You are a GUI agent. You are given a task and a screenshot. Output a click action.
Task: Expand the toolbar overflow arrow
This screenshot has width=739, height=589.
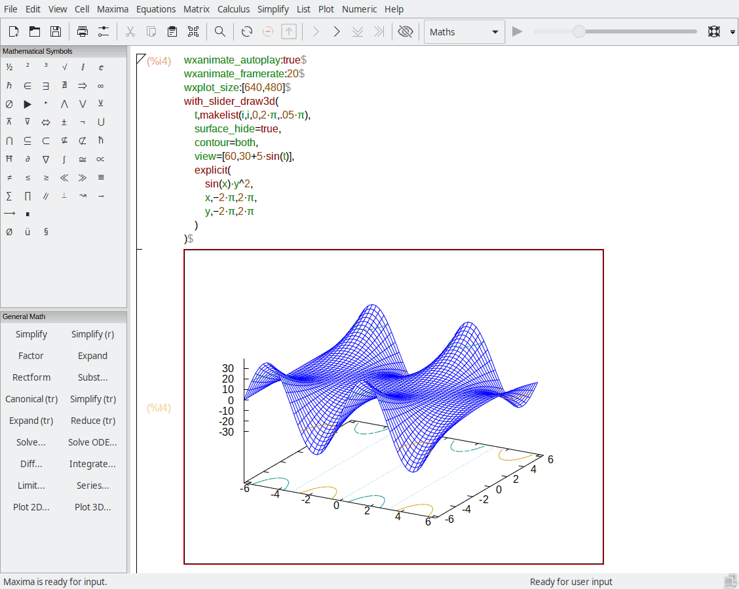[x=732, y=32]
